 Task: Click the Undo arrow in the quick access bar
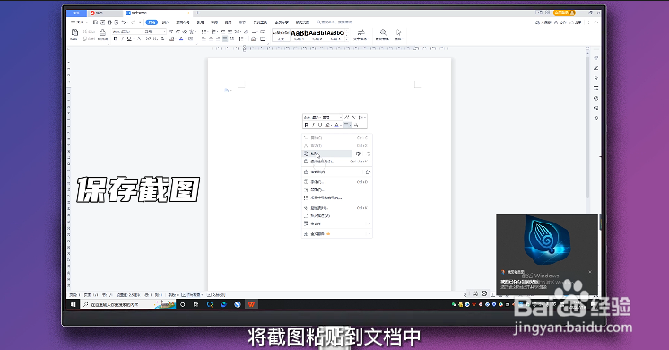(x=124, y=22)
